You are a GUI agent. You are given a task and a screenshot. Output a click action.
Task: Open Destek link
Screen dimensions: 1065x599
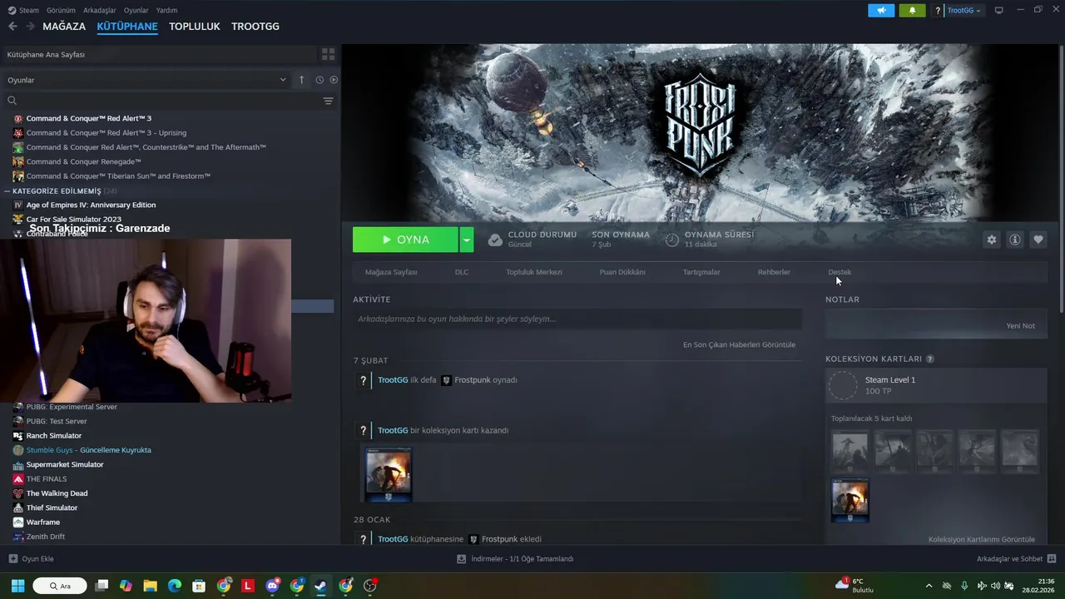[840, 272]
